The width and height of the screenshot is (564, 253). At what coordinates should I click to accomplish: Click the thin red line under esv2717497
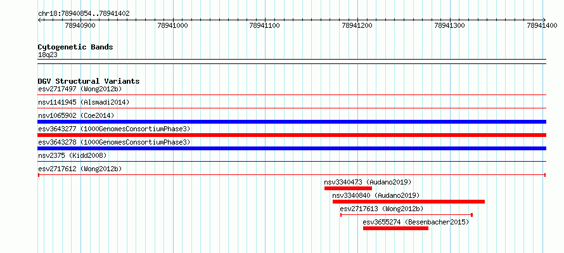292,95
